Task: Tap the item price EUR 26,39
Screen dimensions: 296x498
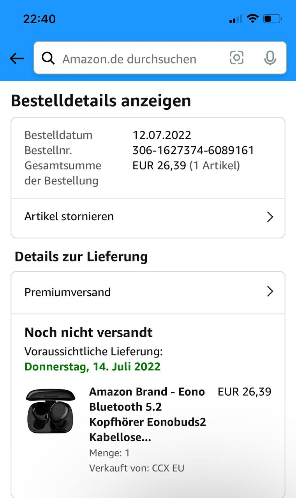Action: coord(244,392)
